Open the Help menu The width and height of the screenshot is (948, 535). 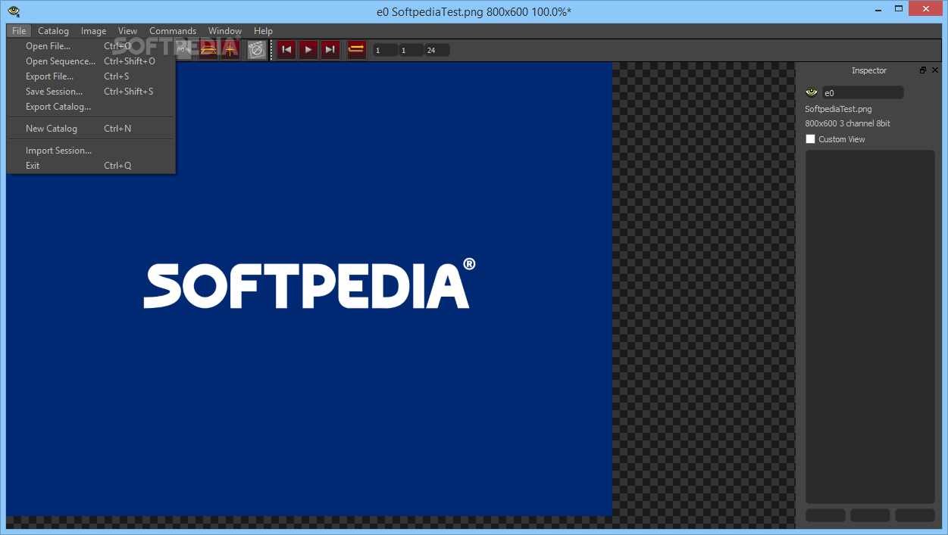[x=263, y=31]
